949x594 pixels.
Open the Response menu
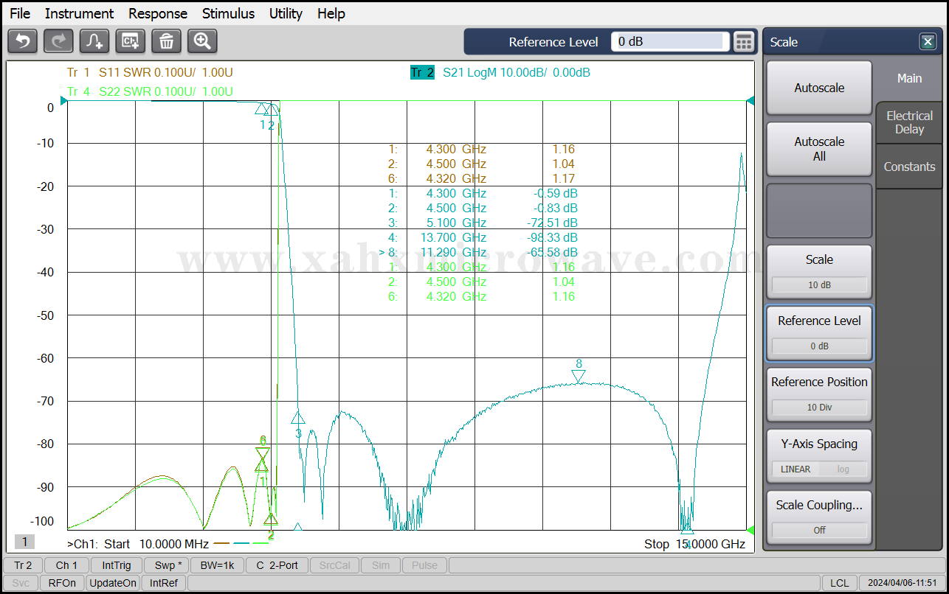point(158,13)
